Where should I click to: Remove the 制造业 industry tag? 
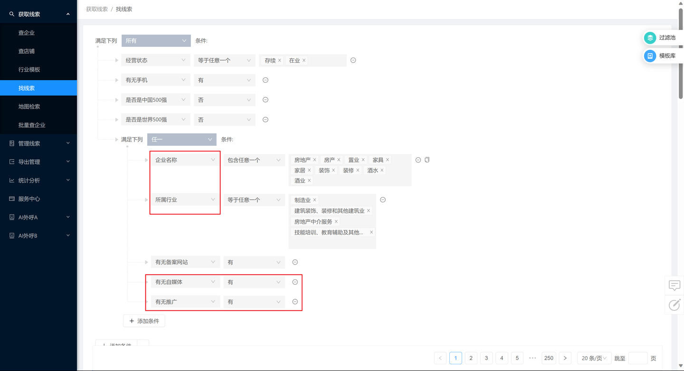point(314,200)
